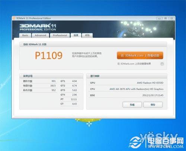Image resolution: width=186 pixels, height=151 pixels.
Task: Click the 3DMark 11 title bar app icon
Action: (x=14, y=18)
